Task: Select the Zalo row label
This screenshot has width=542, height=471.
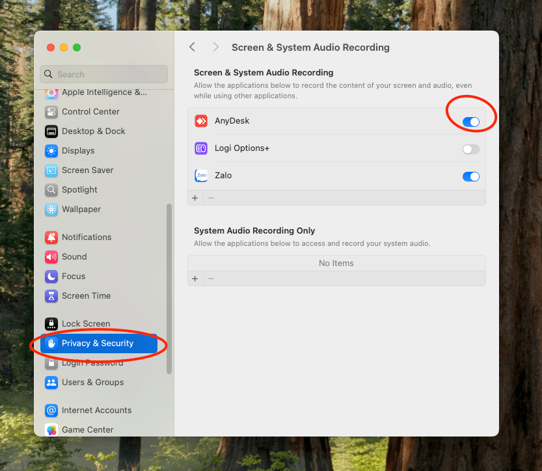Action: [x=223, y=176]
